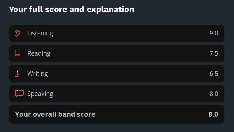This screenshot has height=132, width=234.
Task: Click the overall band score value
Action: (x=213, y=114)
